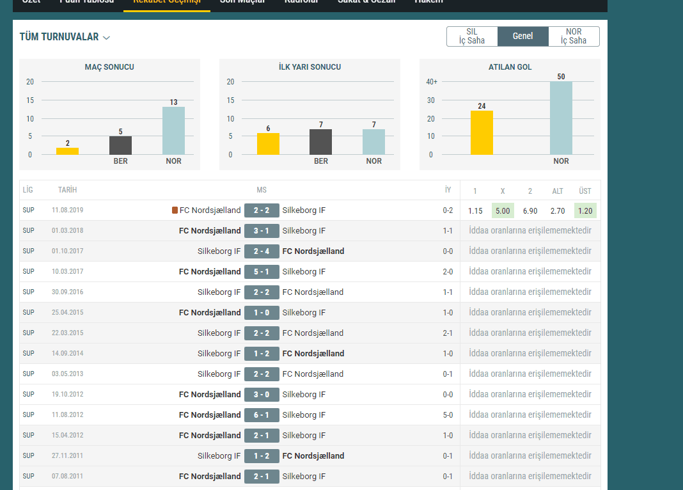Open FC Nordsjælland in the 14.09.2014 row
Image resolution: width=683 pixels, height=490 pixels.
click(x=313, y=354)
